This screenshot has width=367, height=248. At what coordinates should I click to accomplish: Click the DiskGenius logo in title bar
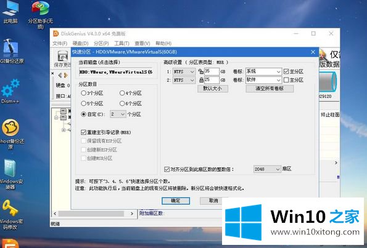56,34
